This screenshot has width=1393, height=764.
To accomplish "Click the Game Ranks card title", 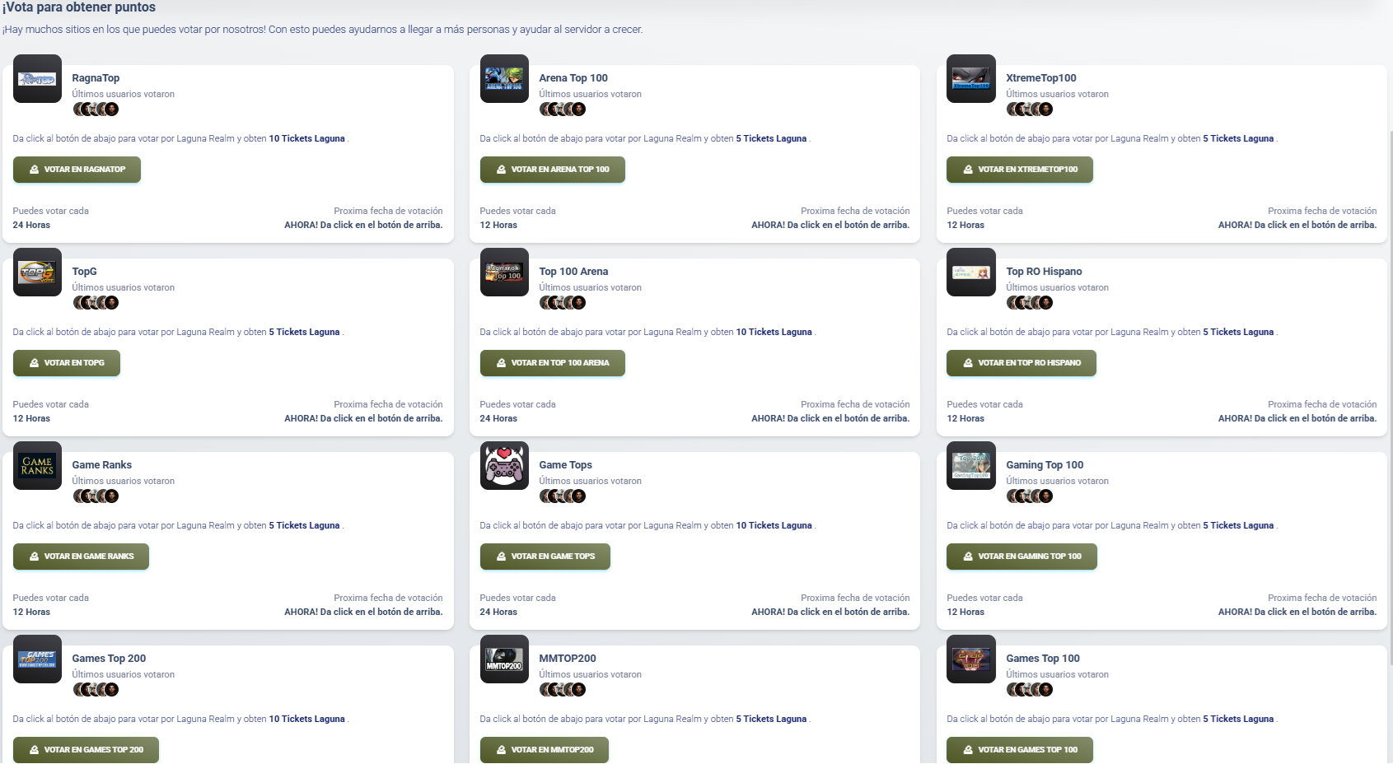I will (101, 465).
